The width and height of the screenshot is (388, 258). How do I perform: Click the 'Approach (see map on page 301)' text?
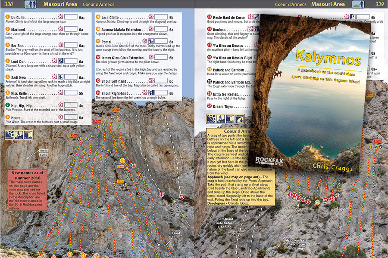coord(235,177)
